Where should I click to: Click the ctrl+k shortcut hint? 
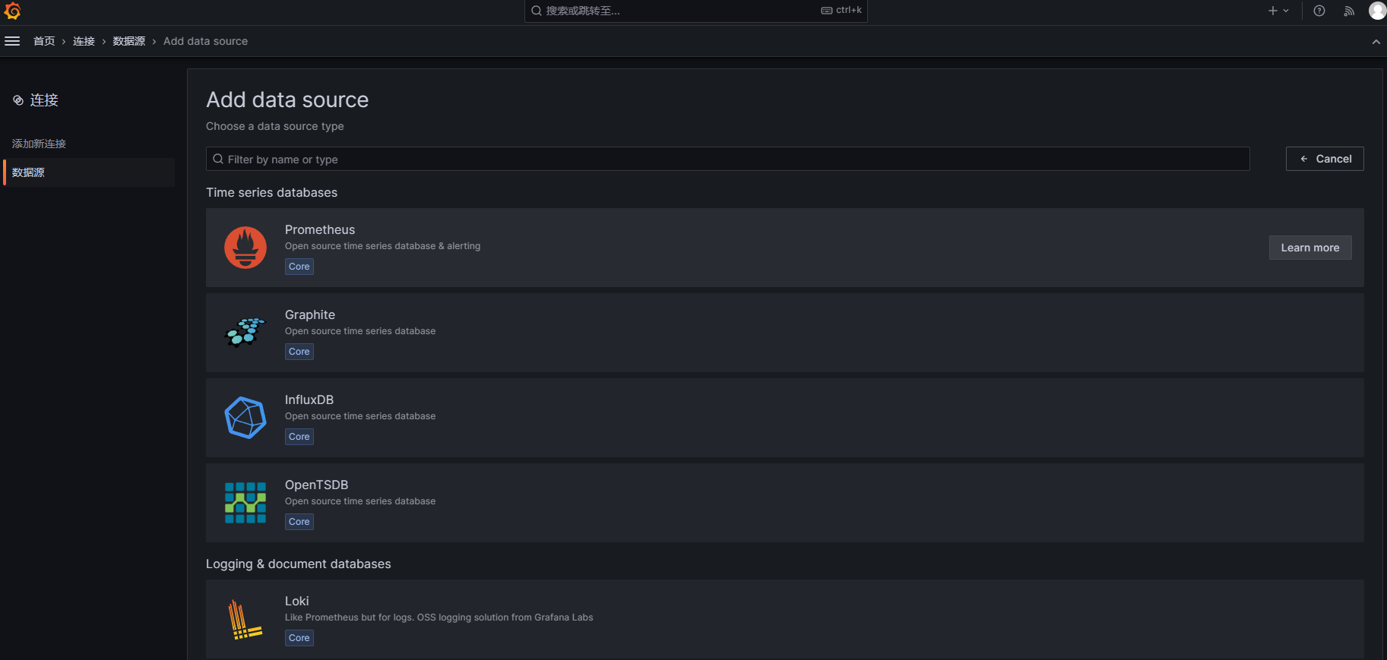841,11
